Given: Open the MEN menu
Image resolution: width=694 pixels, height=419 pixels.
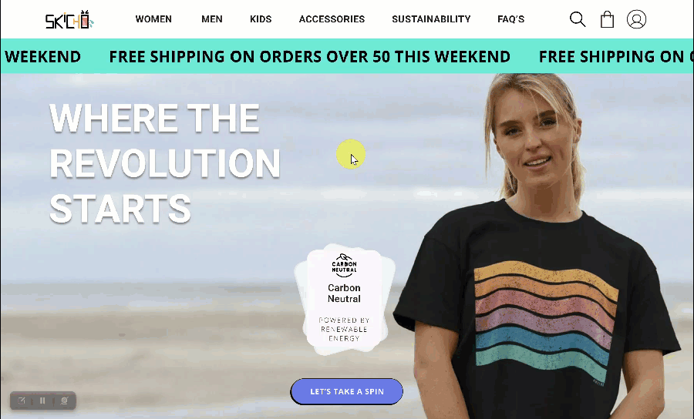Looking at the screenshot, I should 212,19.
